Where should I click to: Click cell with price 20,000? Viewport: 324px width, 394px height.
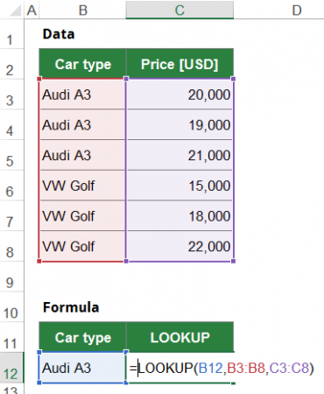[x=180, y=95]
